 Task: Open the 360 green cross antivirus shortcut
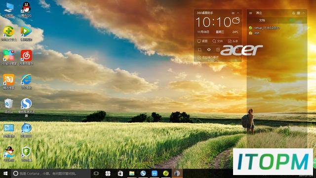point(9,33)
